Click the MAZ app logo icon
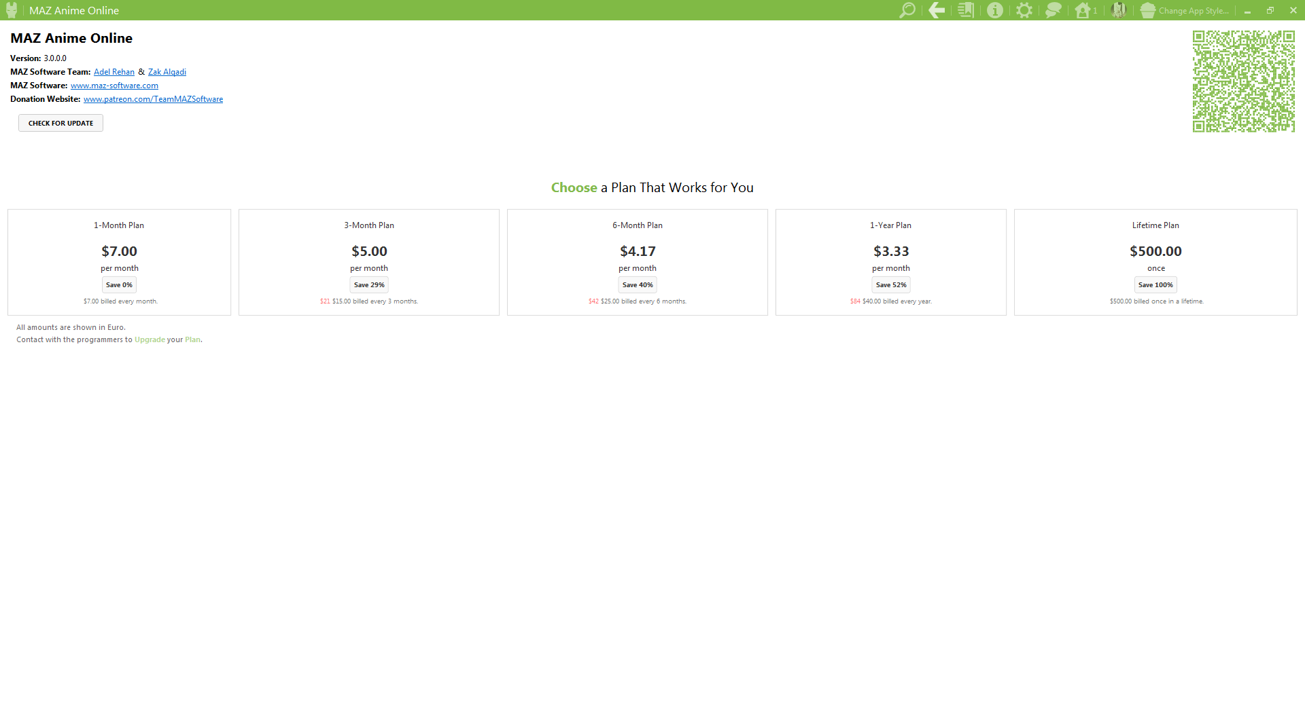This screenshot has height=704, width=1305. pyautogui.click(x=12, y=10)
